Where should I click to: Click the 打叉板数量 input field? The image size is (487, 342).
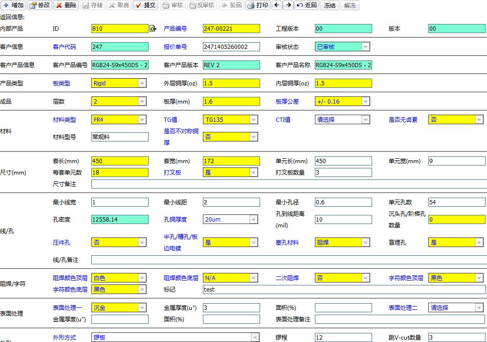343,173
